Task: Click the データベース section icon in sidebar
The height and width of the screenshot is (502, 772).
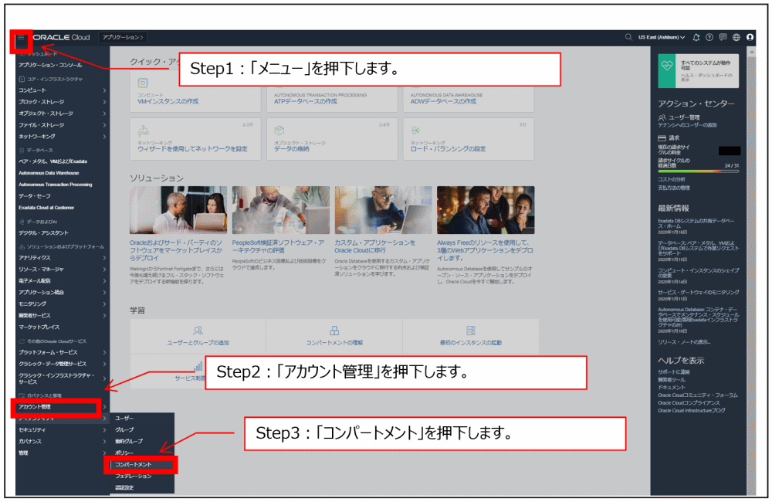Action: pyautogui.click(x=22, y=151)
